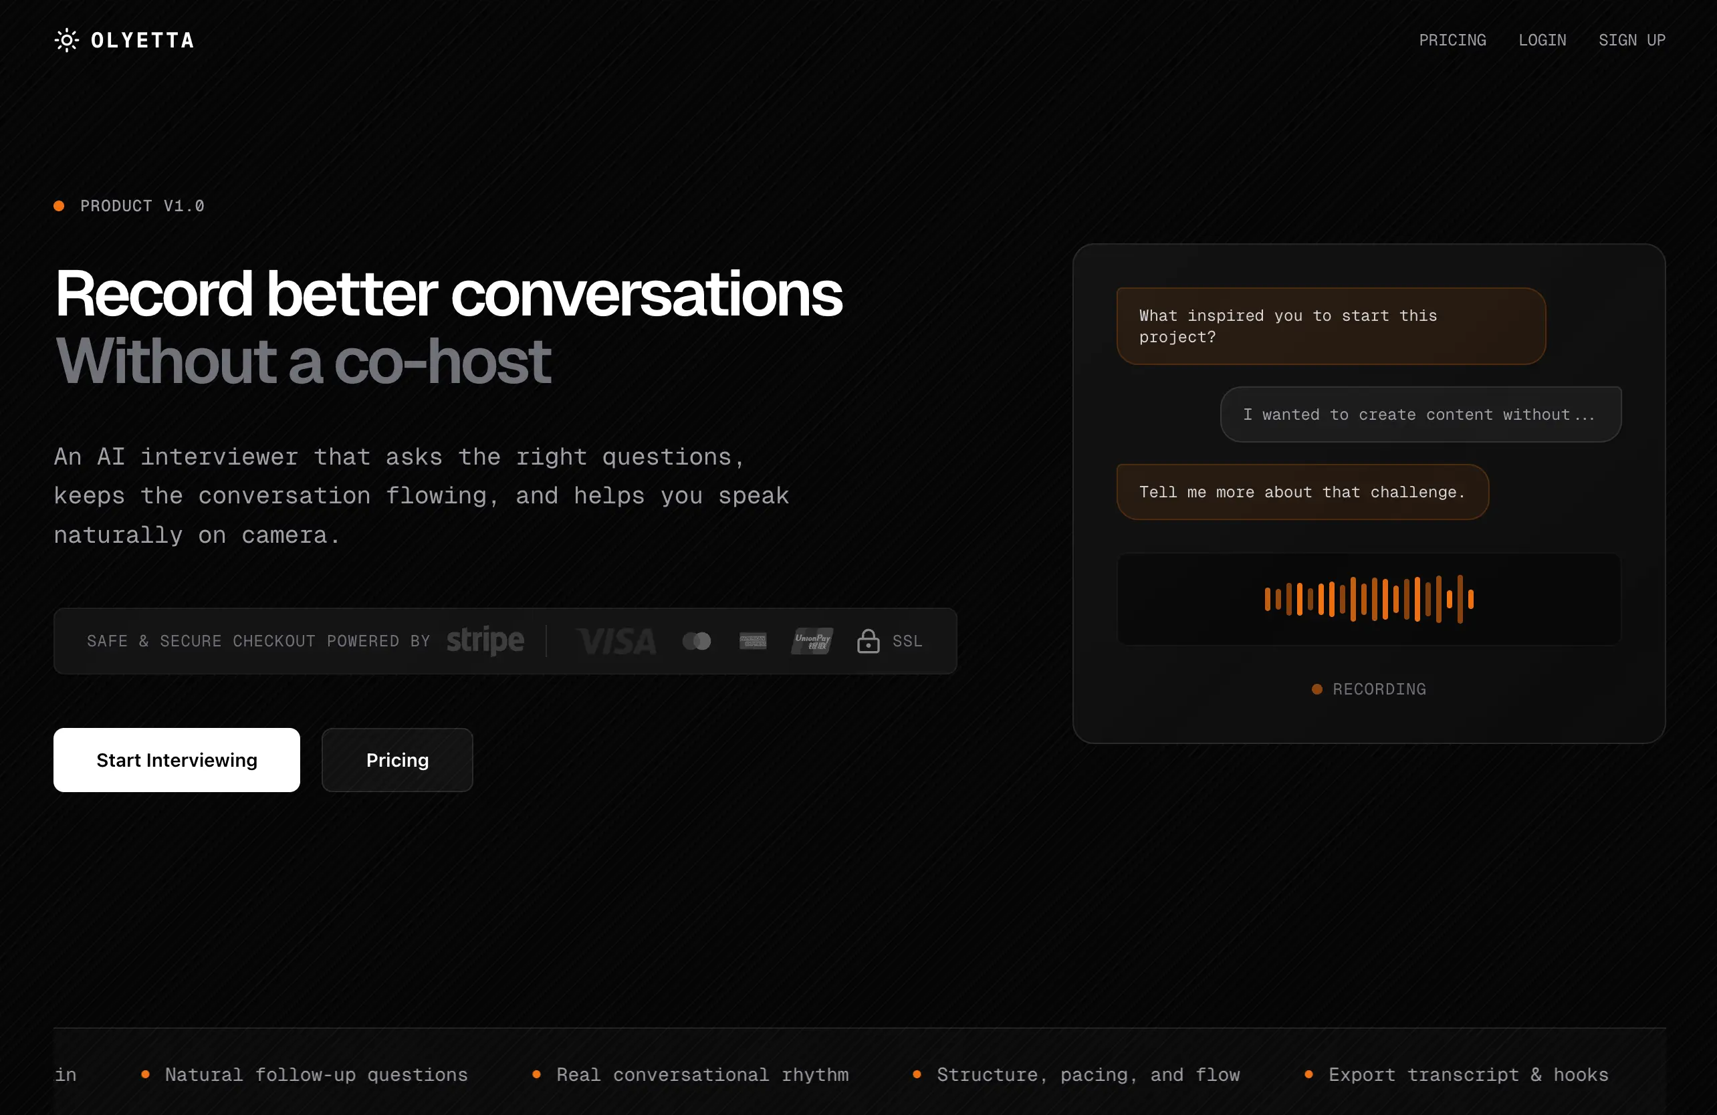Click the bullet beside 'Natural follow-up questions'

[x=145, y=1075]
